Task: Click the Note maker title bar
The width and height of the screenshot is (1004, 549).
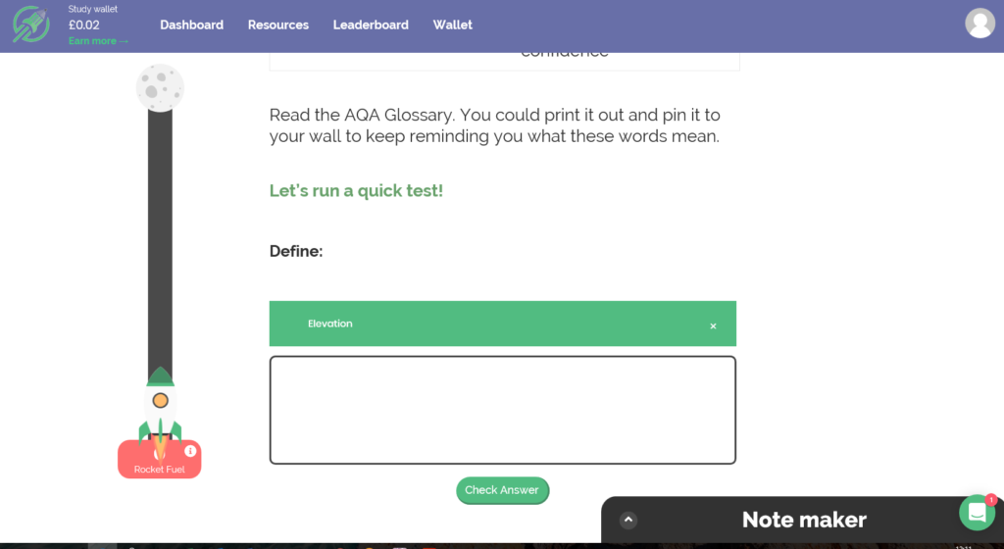Action: pyautogui.click(x=804, y=520)
